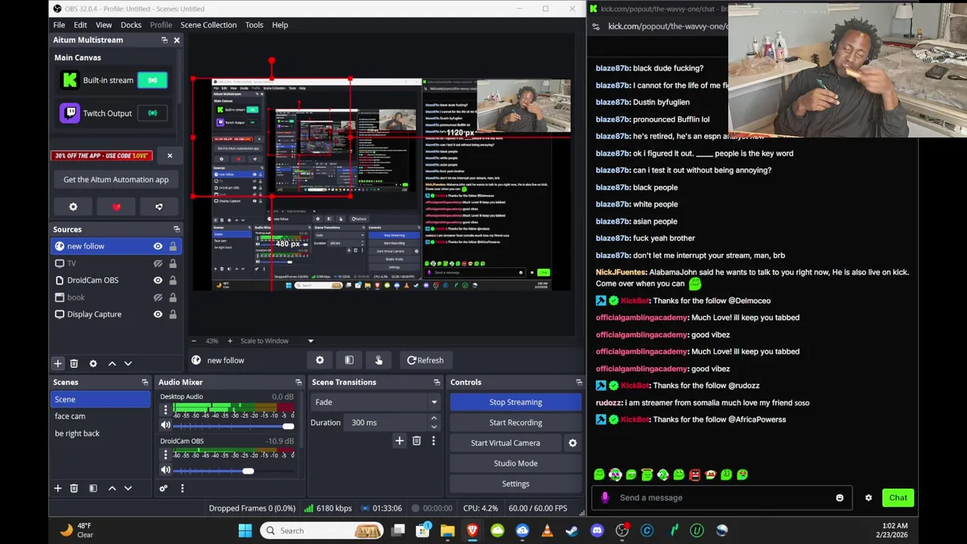The width and height of the screenshot is (967, 544).
Task: Show the TV source
Action: [158, 264]
